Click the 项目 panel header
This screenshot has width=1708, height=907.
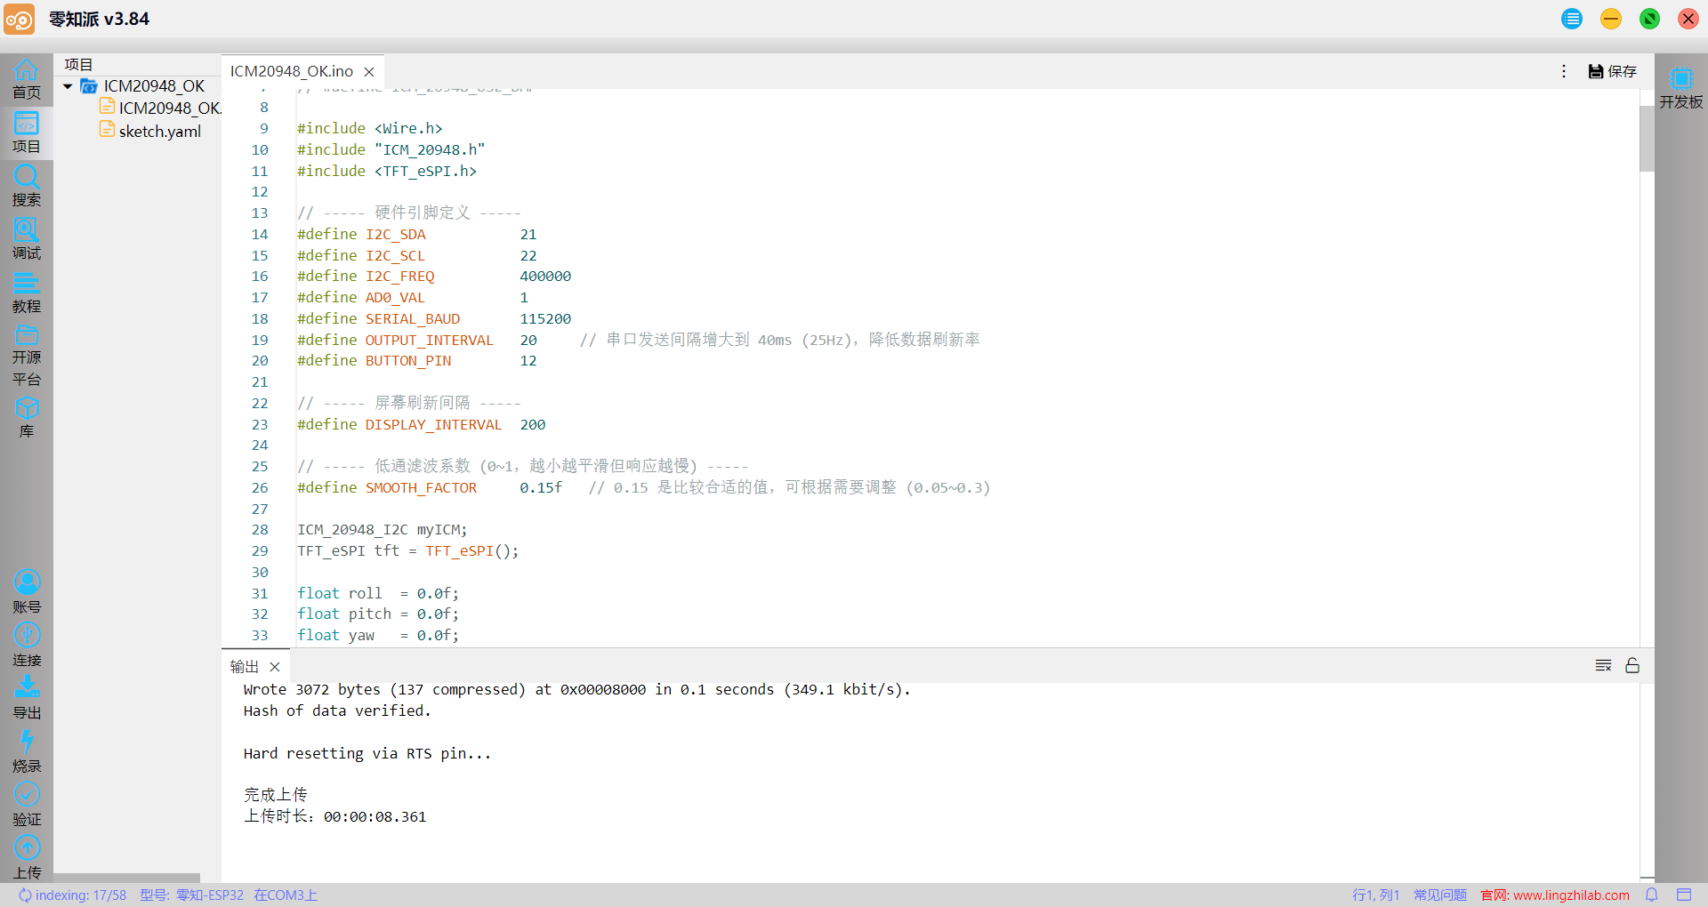(x=78, y=64)
